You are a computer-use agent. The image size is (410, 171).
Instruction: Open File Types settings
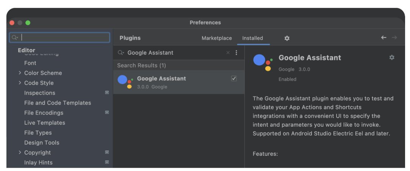[38, 133]
